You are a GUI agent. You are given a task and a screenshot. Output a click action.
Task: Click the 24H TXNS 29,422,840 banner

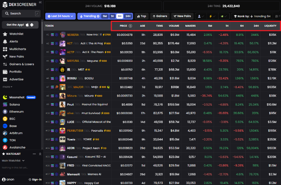222,6
